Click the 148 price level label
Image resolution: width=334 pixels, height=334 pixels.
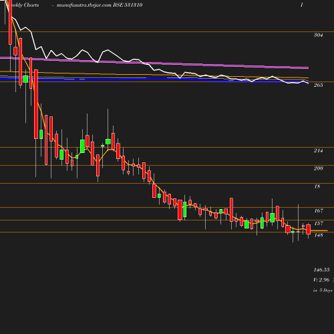[x=319, y=235]
